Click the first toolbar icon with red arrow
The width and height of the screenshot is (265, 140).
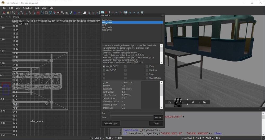(x=4, y=12)
